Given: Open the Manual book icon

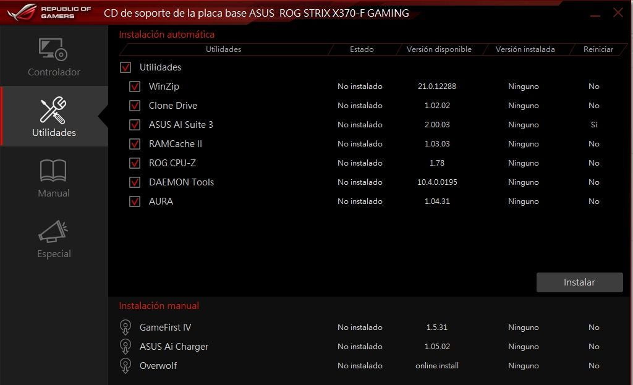Looking at the screenshot, I should 53,171.
